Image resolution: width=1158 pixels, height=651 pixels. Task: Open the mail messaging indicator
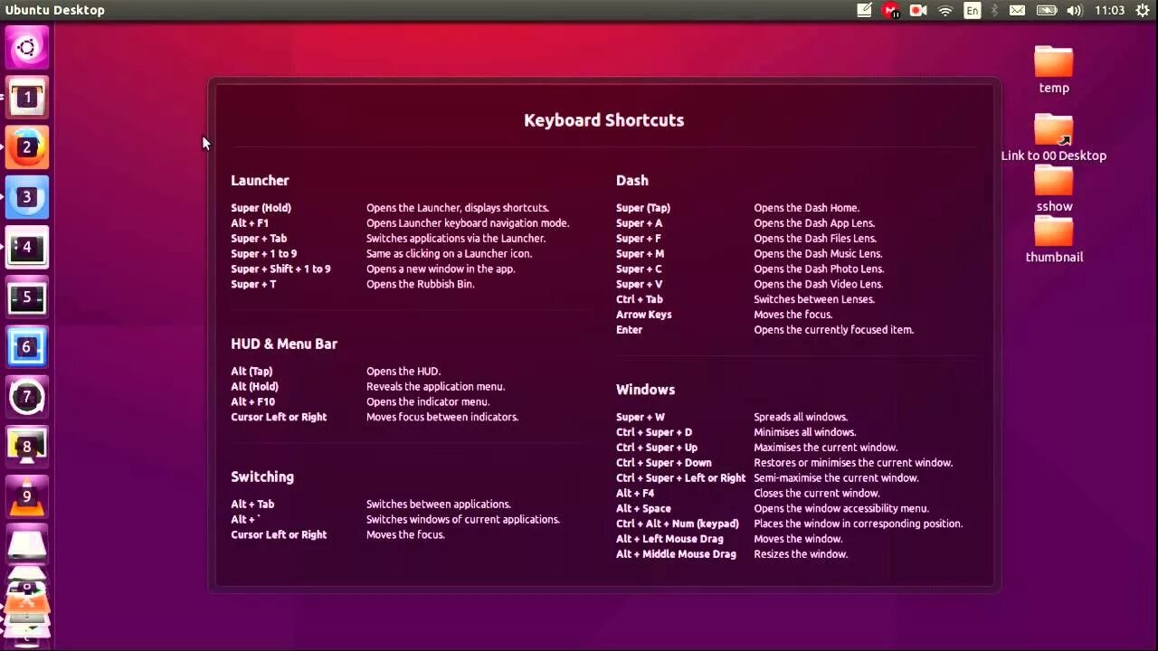pos(1018,10)
